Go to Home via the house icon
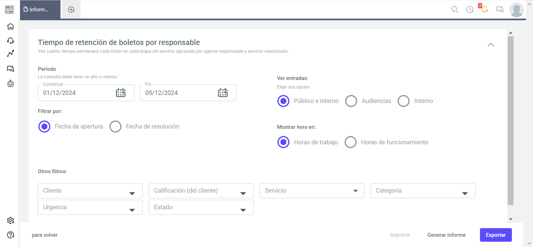The height and width of the screenshot is (247, 533). [11, 26]
